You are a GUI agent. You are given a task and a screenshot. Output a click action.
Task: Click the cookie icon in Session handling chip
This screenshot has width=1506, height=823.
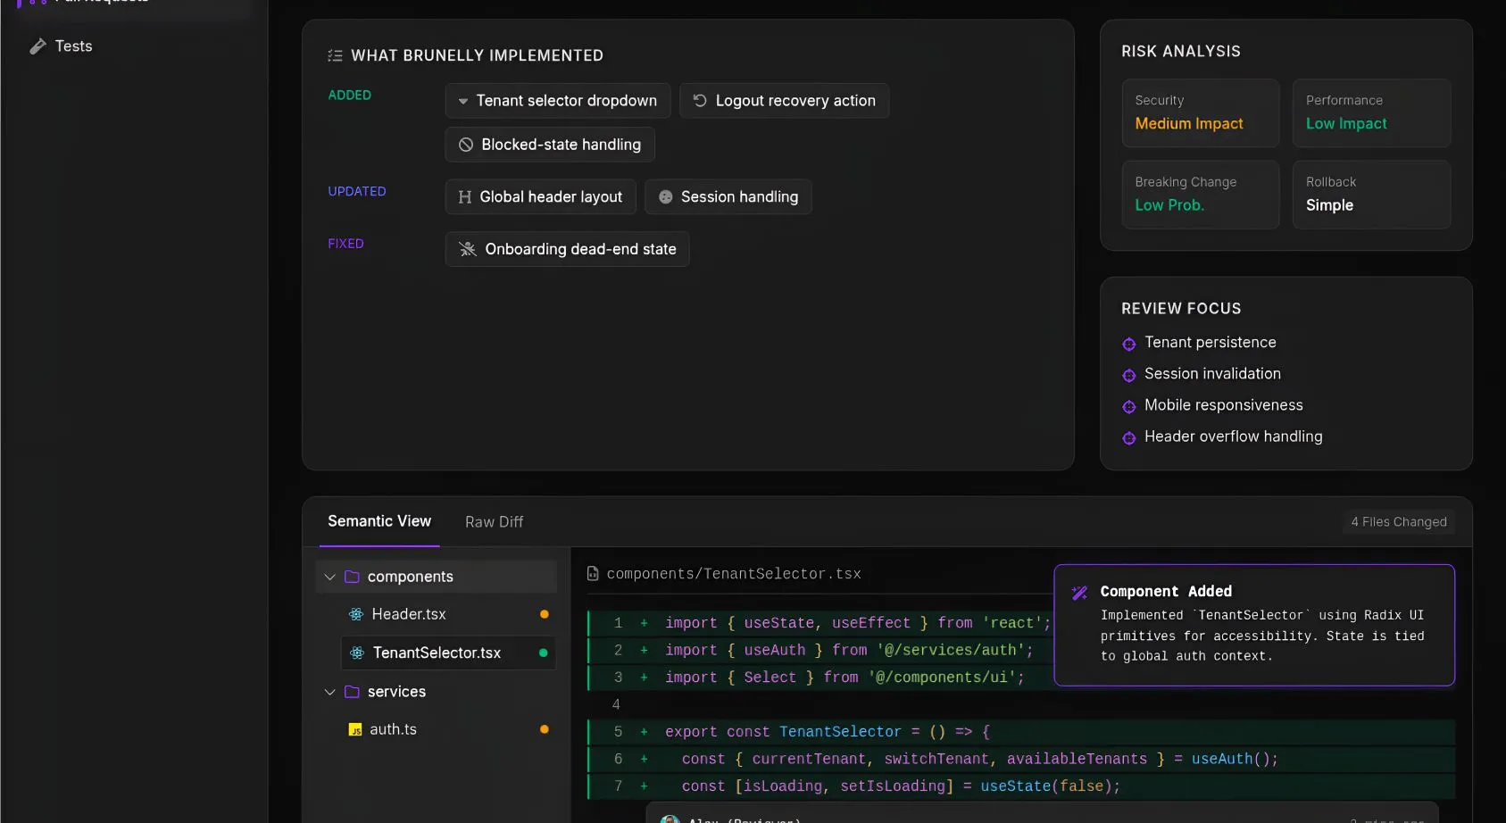click(665, 196)
